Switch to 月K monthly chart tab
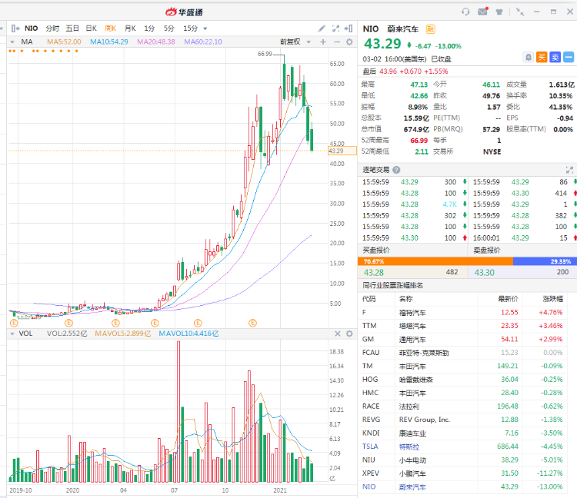 130,28
